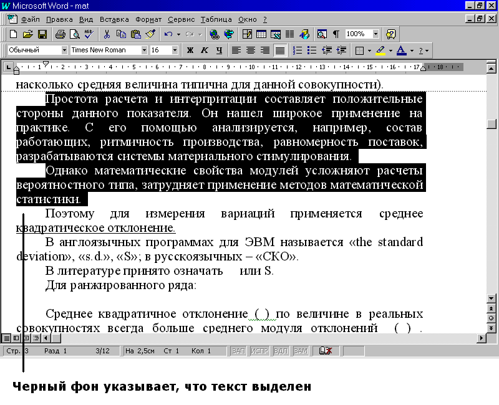Toggle justified alignment
Screen dimensions: 499x405
tap(279, 50)
